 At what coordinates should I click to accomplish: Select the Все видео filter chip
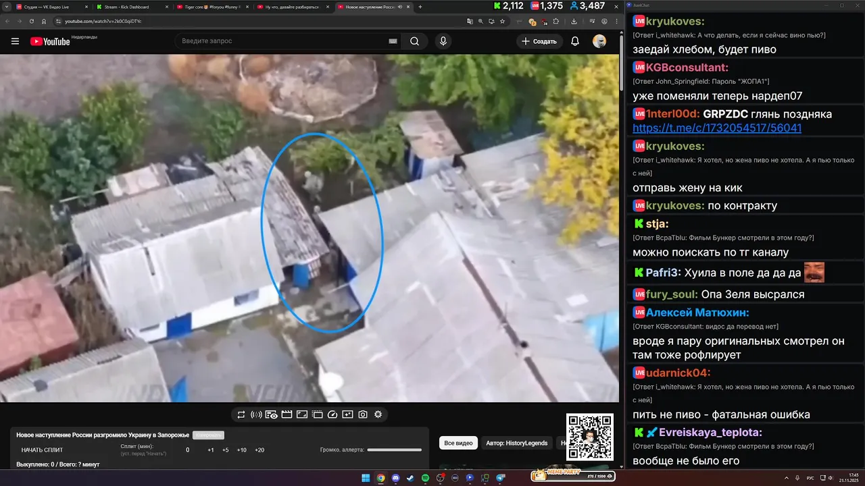[458, 443]
